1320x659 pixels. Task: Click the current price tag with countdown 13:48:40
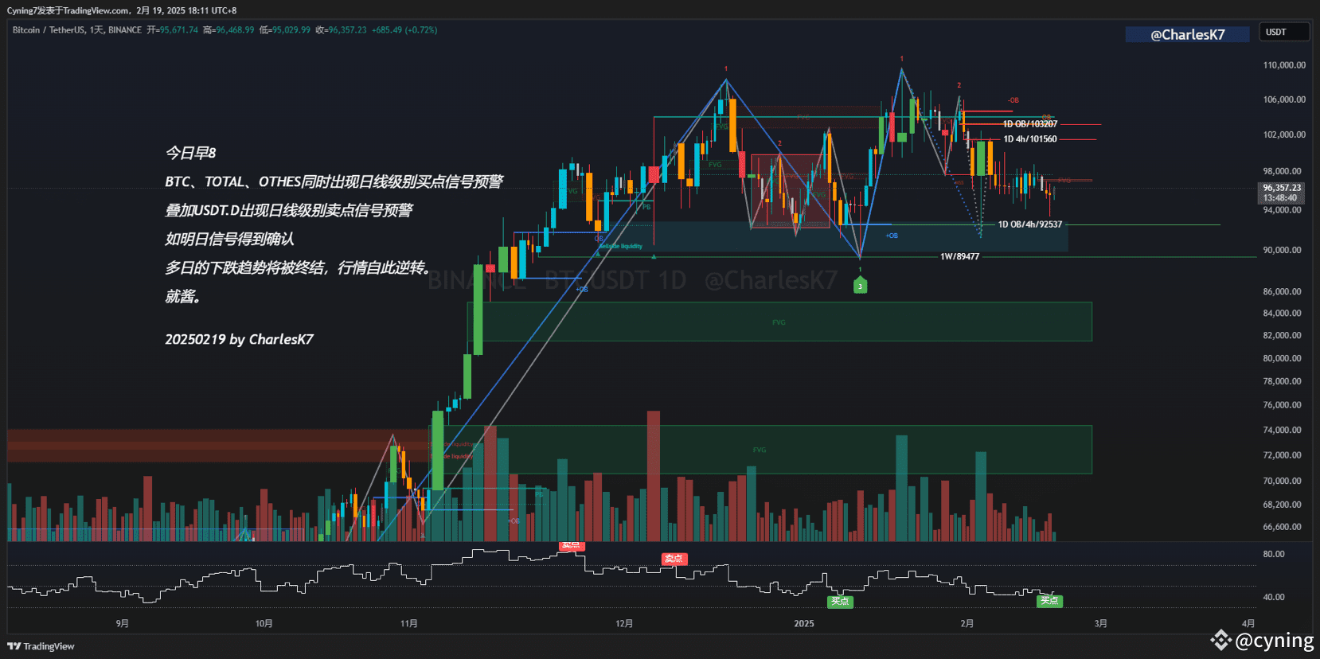1280,193
